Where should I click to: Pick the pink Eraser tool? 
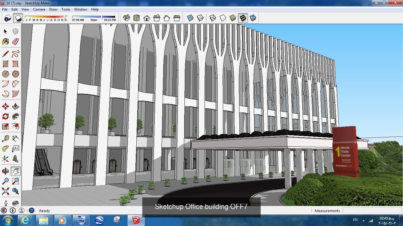(15, 42)
